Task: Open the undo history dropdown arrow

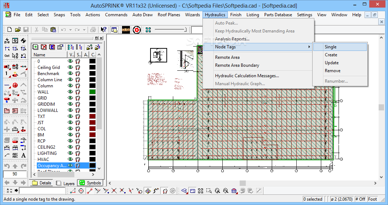Action: click(x=70, y=30)
